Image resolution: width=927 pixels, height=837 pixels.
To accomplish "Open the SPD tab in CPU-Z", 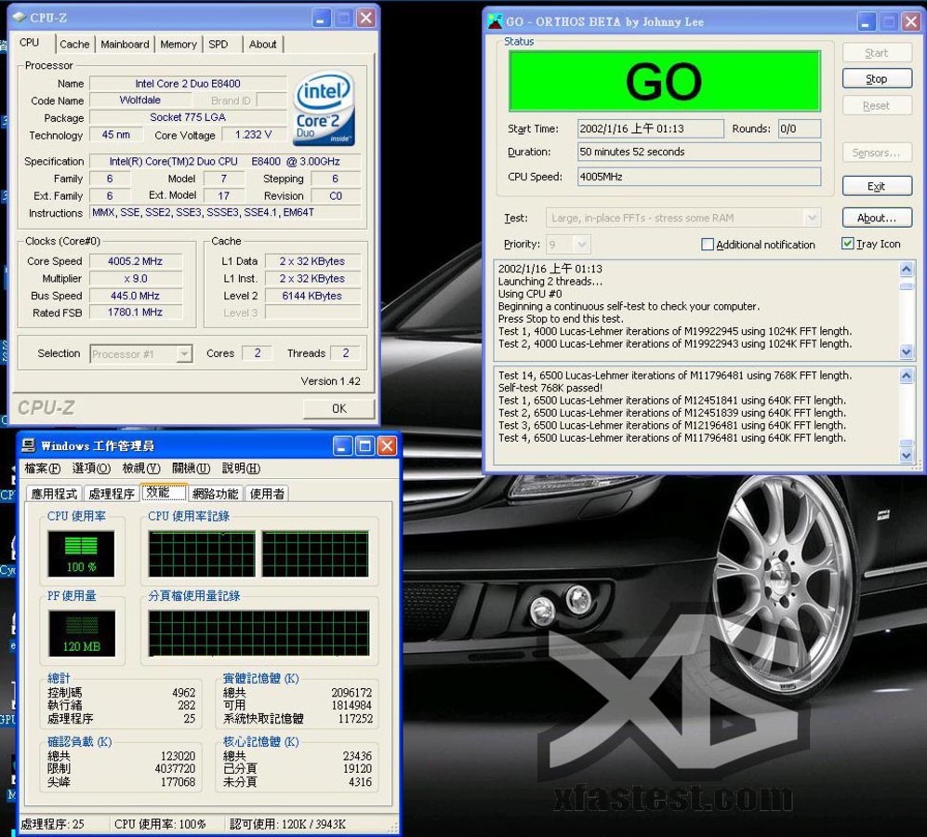I will 219,45.
